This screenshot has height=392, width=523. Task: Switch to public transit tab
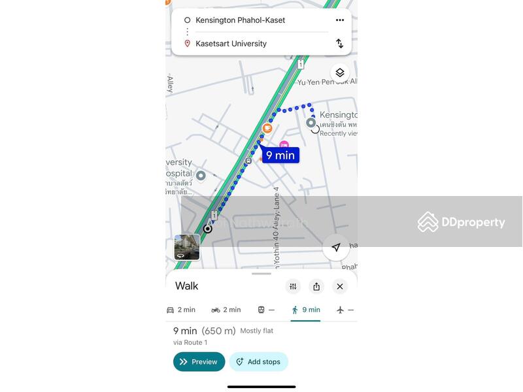point(266,310)
